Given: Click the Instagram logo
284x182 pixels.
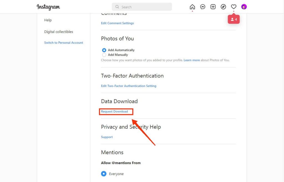Looking at the screenshot, I should pos(48,7).
